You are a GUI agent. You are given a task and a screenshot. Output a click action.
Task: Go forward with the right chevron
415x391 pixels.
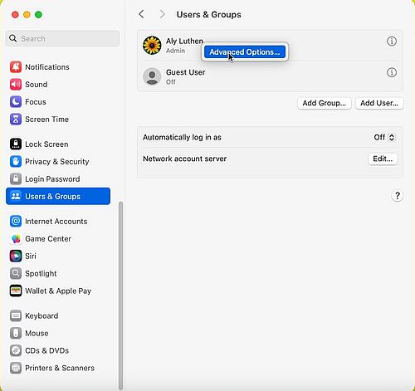click(163, 14)
